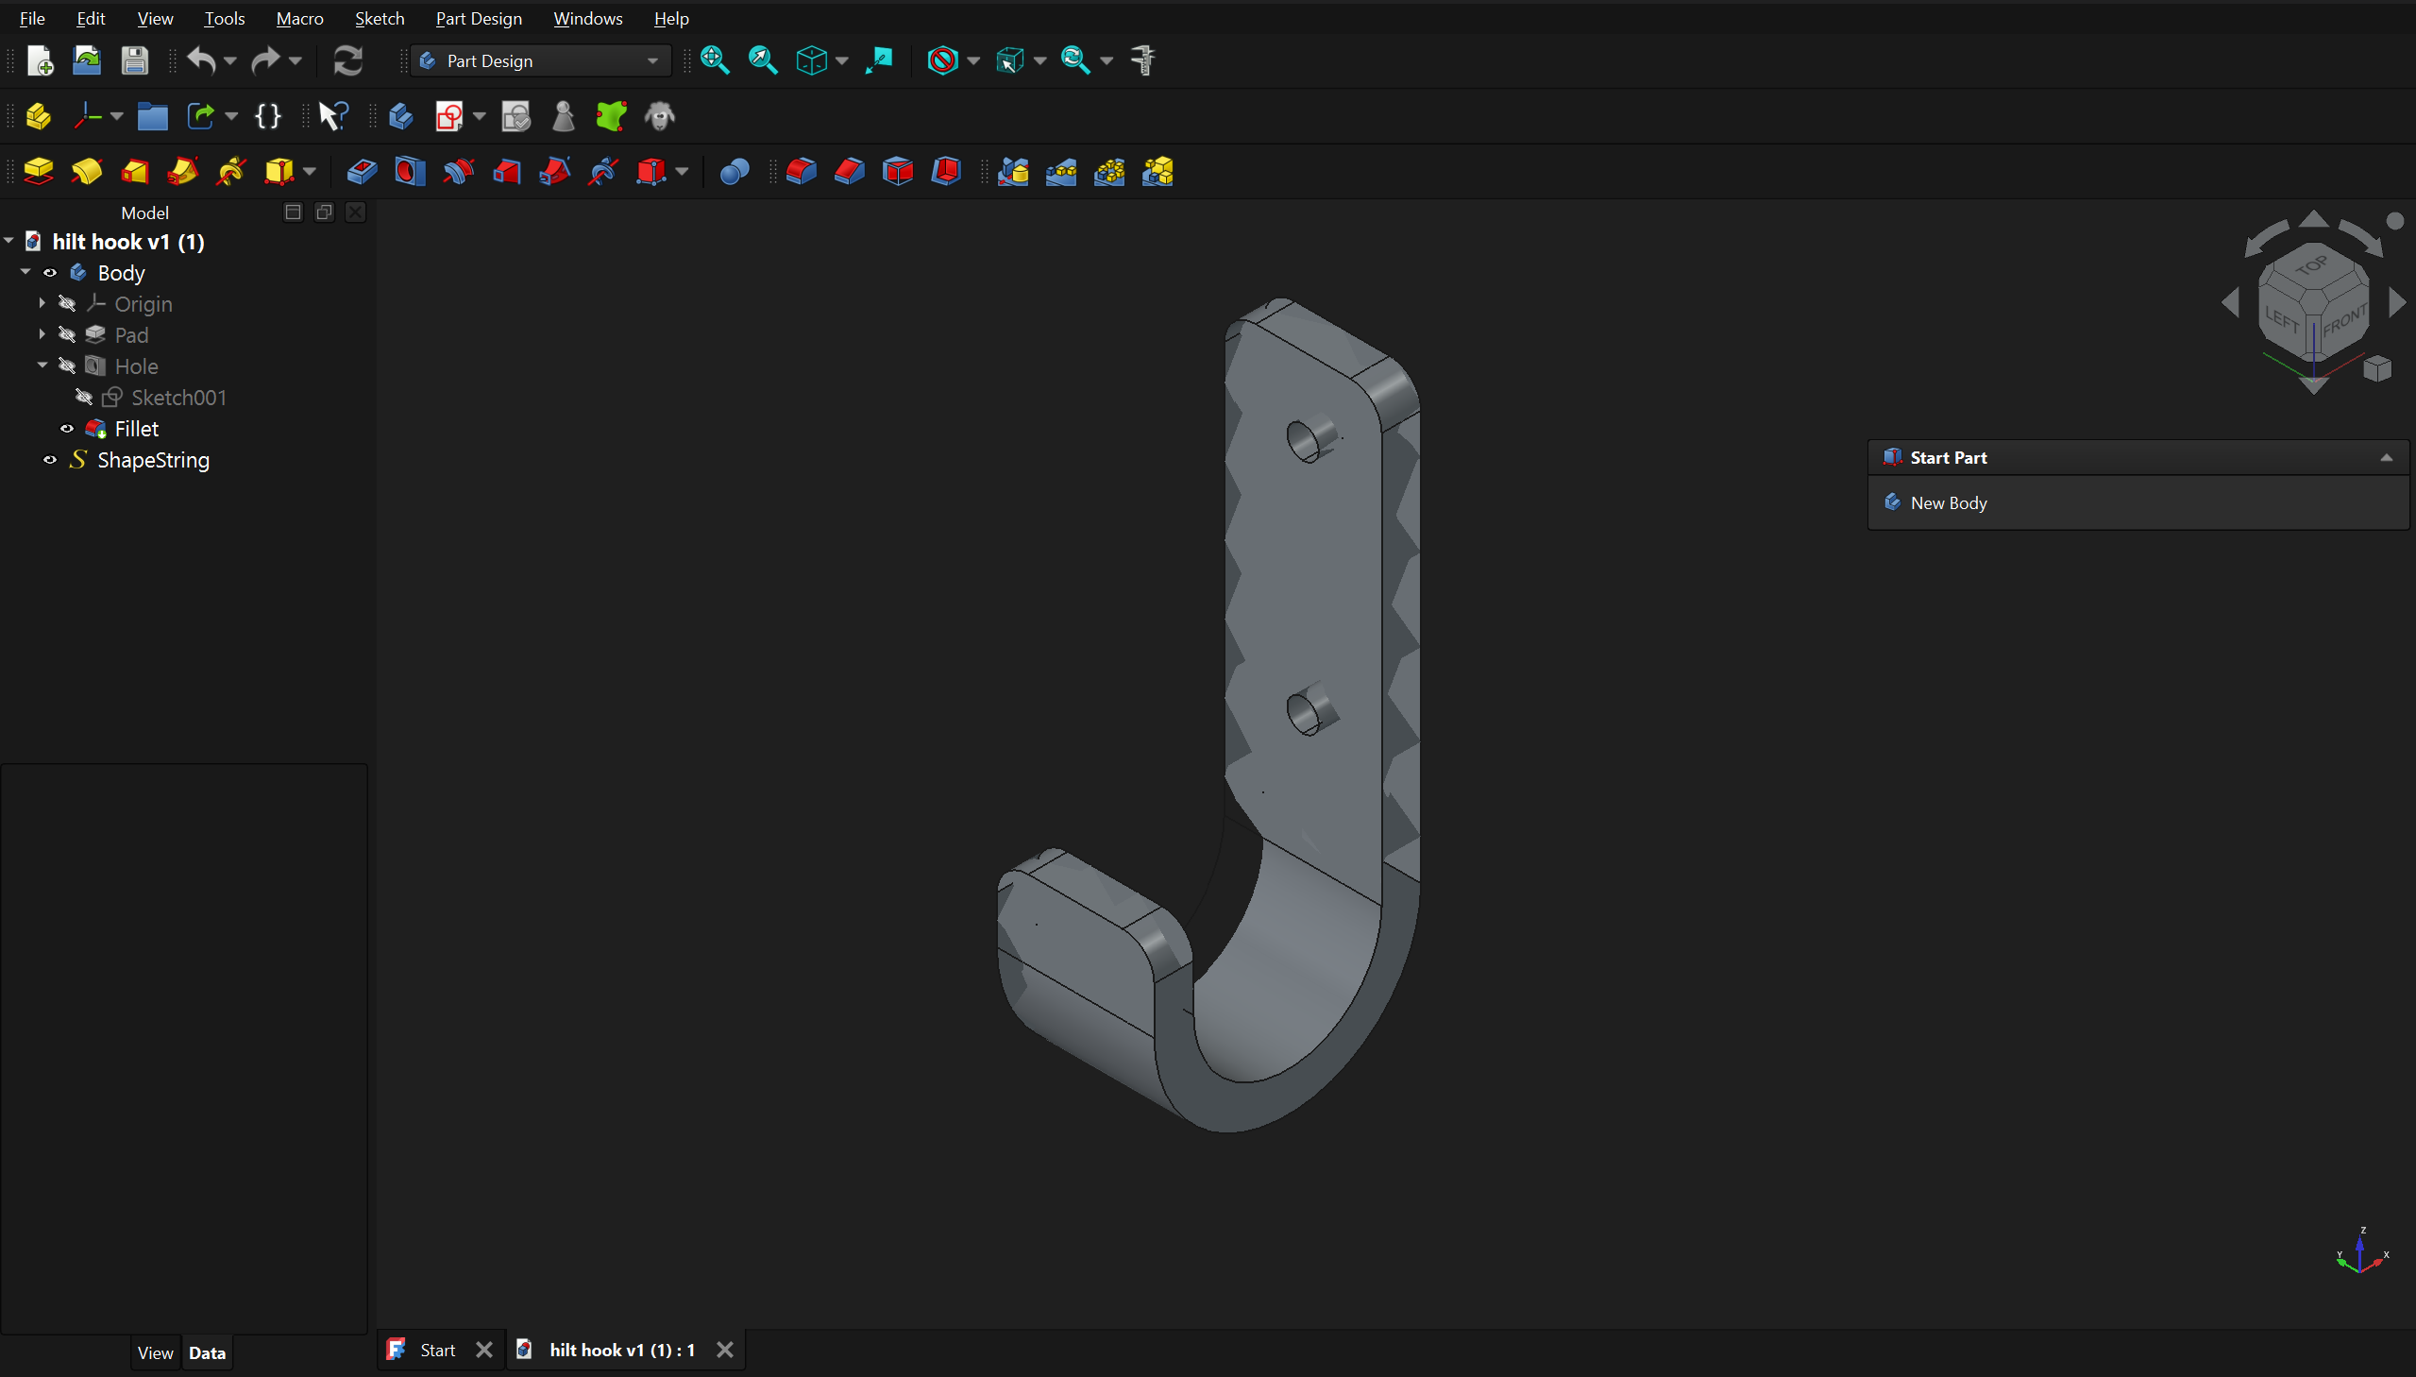2416x1377 pixels.
Task: Open navigation cube mini-cube menu
Action: pos(2377,368)
